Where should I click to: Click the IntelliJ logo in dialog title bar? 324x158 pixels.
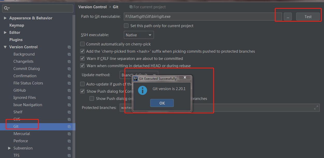point(135,78)
